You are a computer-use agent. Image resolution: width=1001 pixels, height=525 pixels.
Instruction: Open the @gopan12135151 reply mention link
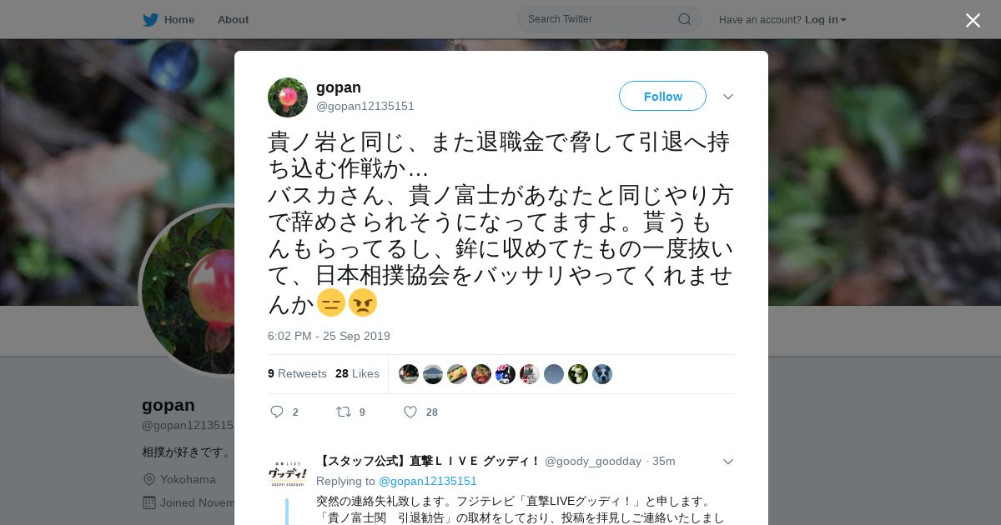coord(428,481)
